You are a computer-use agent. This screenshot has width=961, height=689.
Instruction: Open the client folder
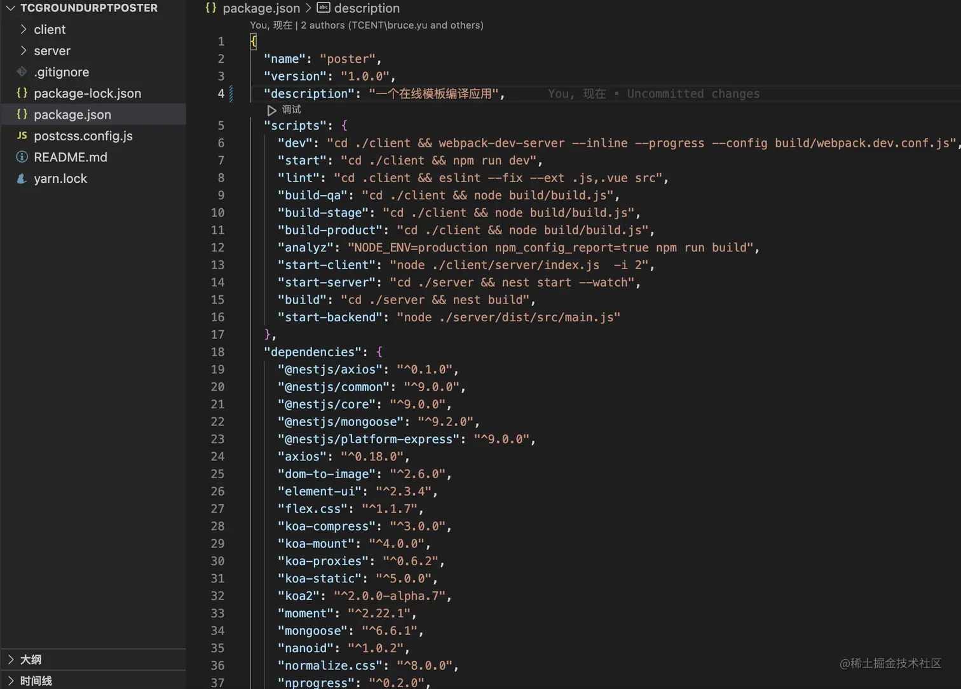pos(50,29)
